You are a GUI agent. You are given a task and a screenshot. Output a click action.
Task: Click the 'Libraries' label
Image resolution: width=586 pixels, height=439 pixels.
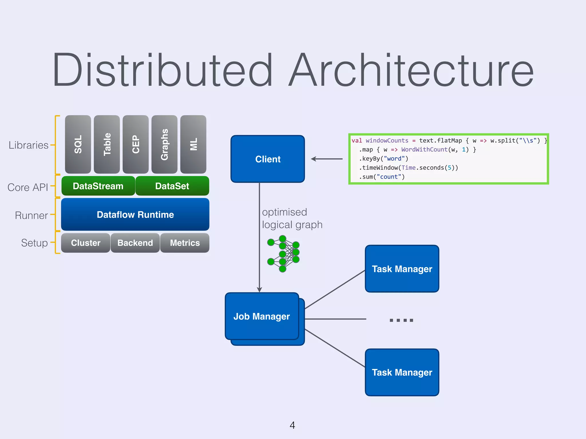click(28, 145)
